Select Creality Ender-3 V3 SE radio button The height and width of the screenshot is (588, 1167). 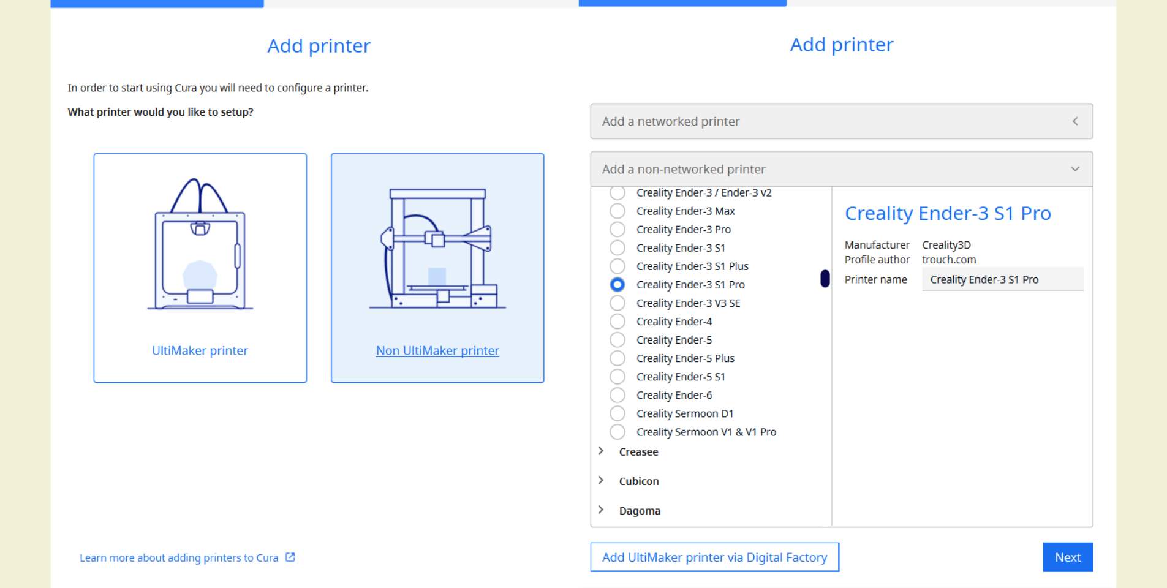click(x=617, y=303)
